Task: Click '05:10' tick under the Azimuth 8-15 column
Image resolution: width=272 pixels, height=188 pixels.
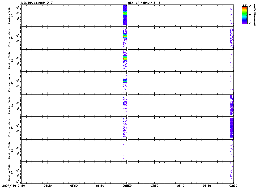Action: [181, 186]
